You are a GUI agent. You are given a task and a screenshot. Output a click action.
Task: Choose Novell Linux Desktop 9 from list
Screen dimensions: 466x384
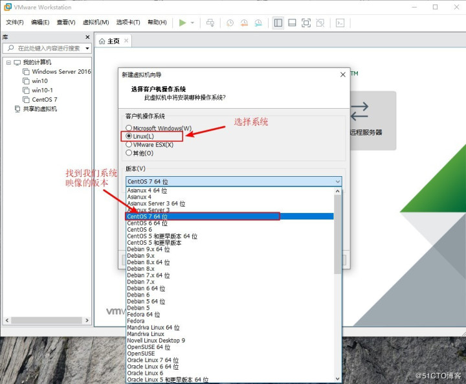(229, 341)
